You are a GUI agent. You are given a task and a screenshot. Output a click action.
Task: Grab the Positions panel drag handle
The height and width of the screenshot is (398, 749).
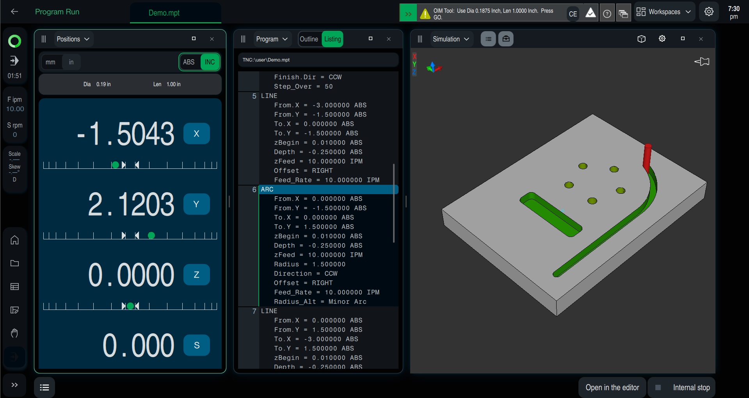coord(44,39)
